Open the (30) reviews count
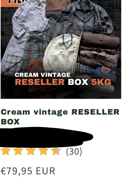The height and width of the screenshot is (188, 131). pos(74,152)
